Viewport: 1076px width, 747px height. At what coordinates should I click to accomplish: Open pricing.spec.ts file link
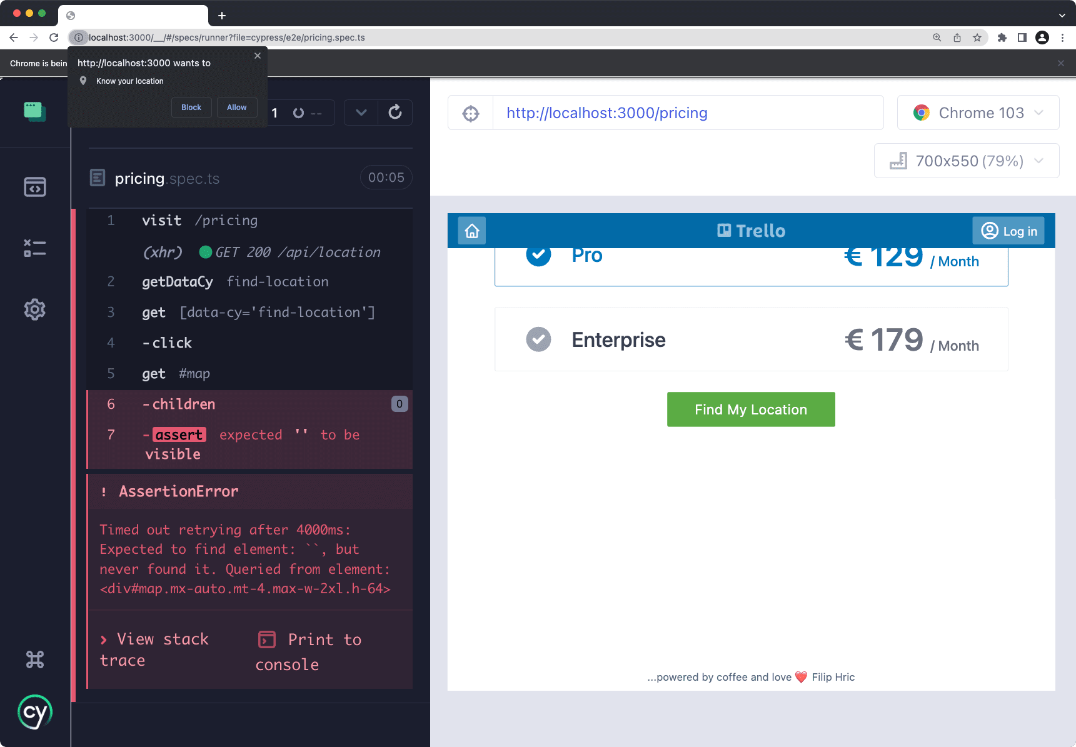[167, 178]
